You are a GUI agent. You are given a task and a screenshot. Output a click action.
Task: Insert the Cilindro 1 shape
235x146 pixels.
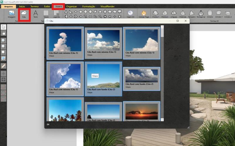219,14
